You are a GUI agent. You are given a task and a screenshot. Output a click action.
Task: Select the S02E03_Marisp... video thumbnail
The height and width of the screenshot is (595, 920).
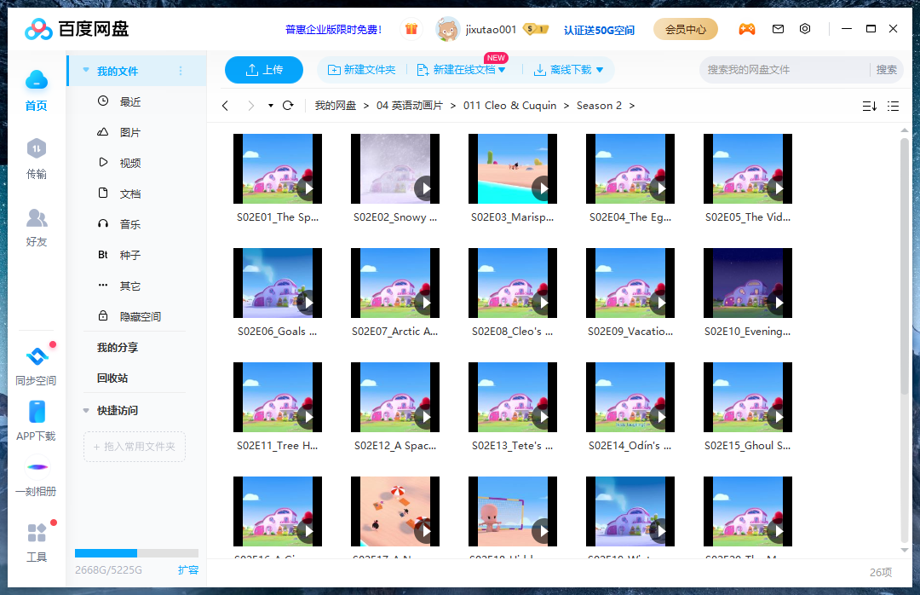point(512,169)
